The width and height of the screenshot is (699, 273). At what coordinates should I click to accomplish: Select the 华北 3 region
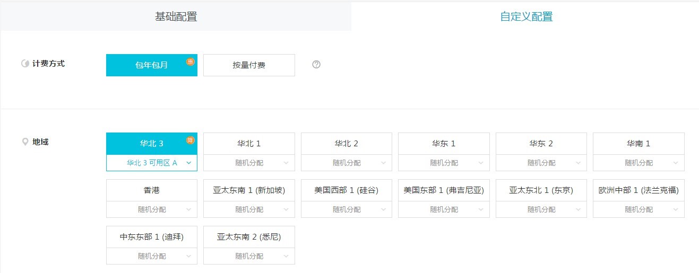(152, 144)
